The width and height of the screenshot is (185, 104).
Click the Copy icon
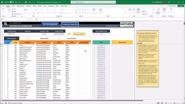pos(12,12)
